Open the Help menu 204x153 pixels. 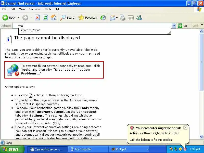[58, 9]
